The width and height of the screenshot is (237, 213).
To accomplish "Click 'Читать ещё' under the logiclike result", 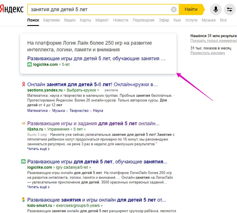I will 38,187.
